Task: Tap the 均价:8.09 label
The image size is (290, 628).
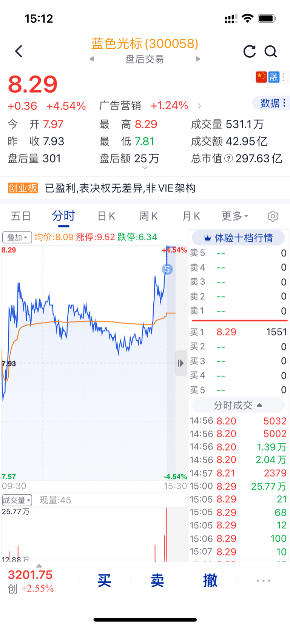Action: (x=54, y=237)
